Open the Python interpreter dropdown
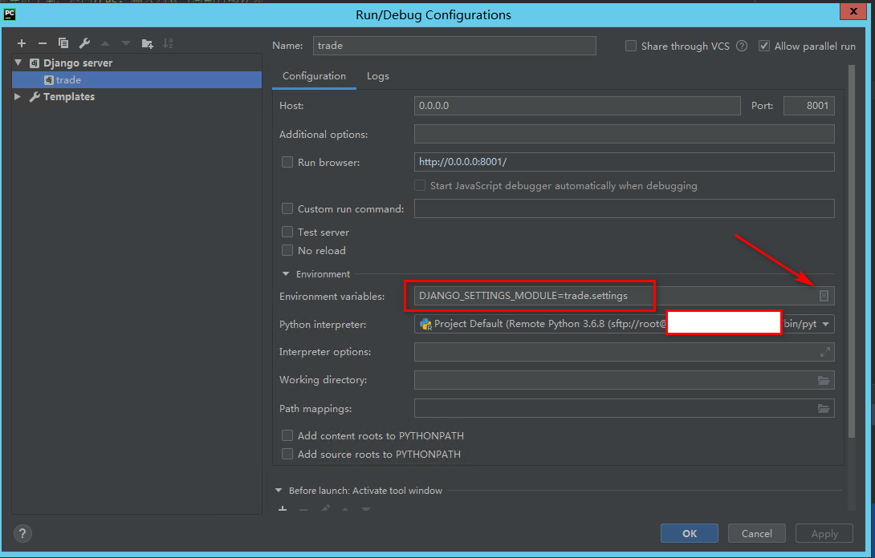 pos(826,325)
